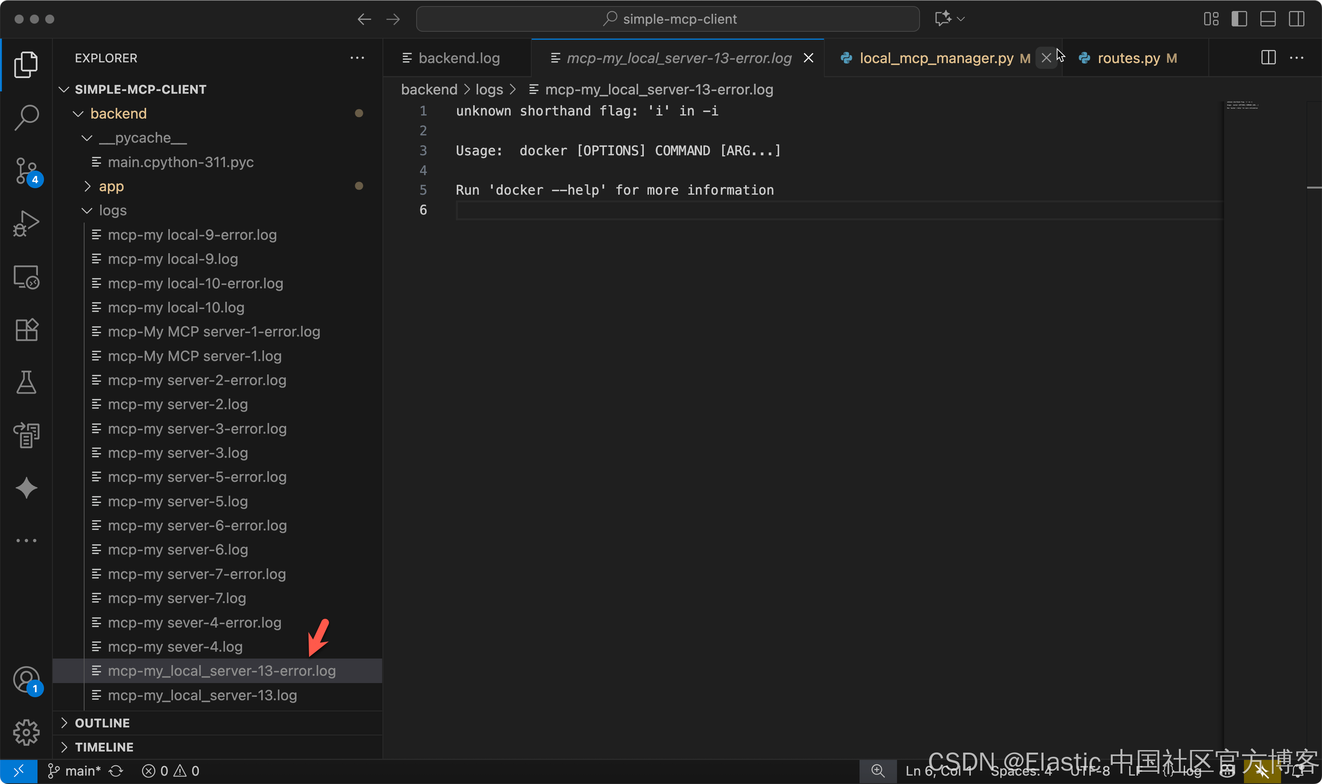Open the Testing flask view
1322x784 pixels.
tap(26, 382)
